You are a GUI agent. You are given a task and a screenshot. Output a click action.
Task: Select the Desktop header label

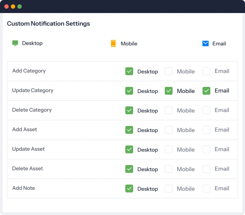(33, 43)
